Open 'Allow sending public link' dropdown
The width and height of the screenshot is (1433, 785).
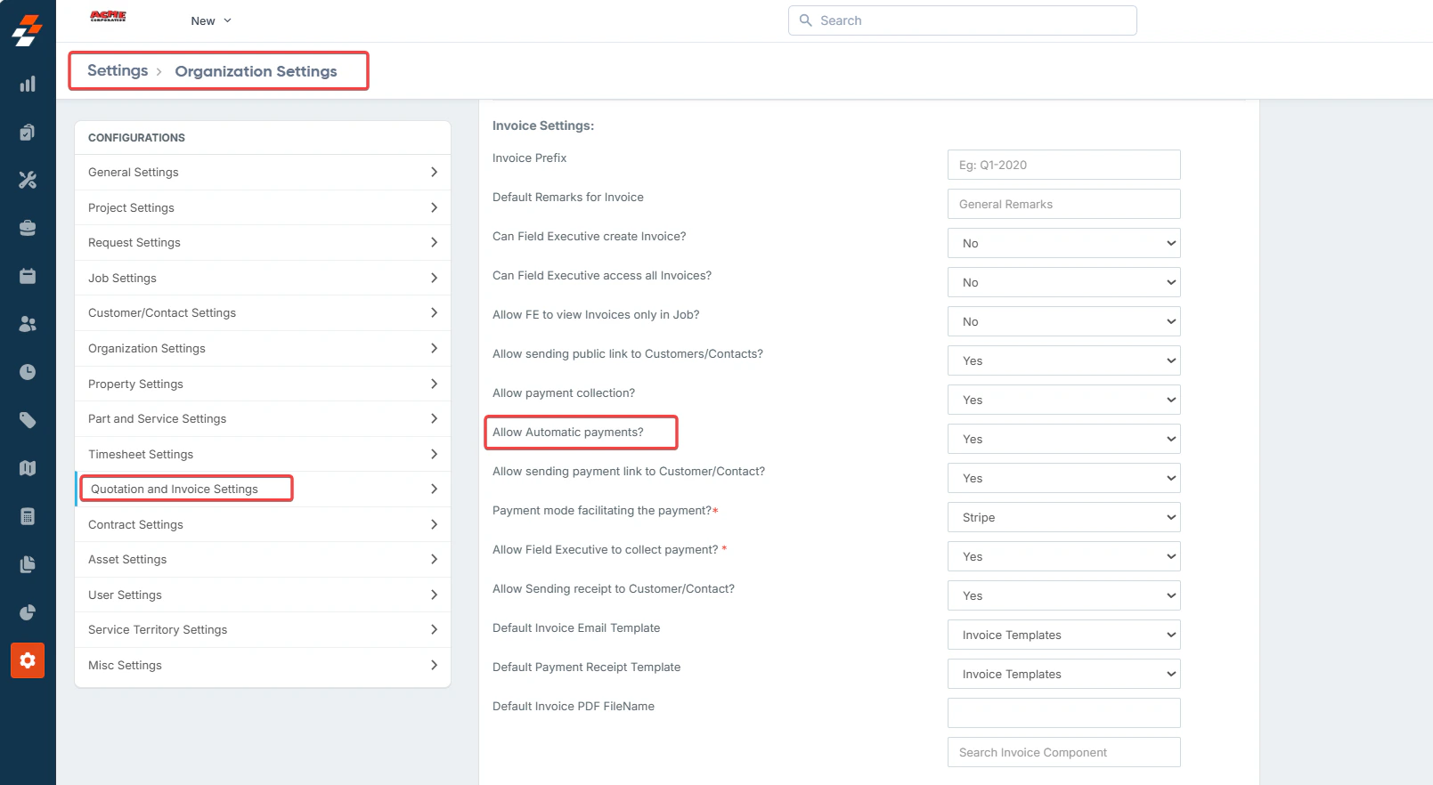1063,360
